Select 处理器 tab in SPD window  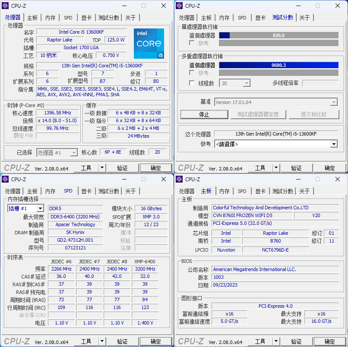pos(13,191)
